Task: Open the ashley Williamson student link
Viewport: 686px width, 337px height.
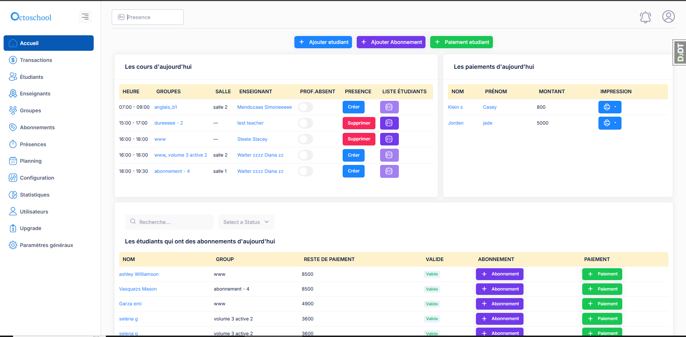Action: pos(139,274)
